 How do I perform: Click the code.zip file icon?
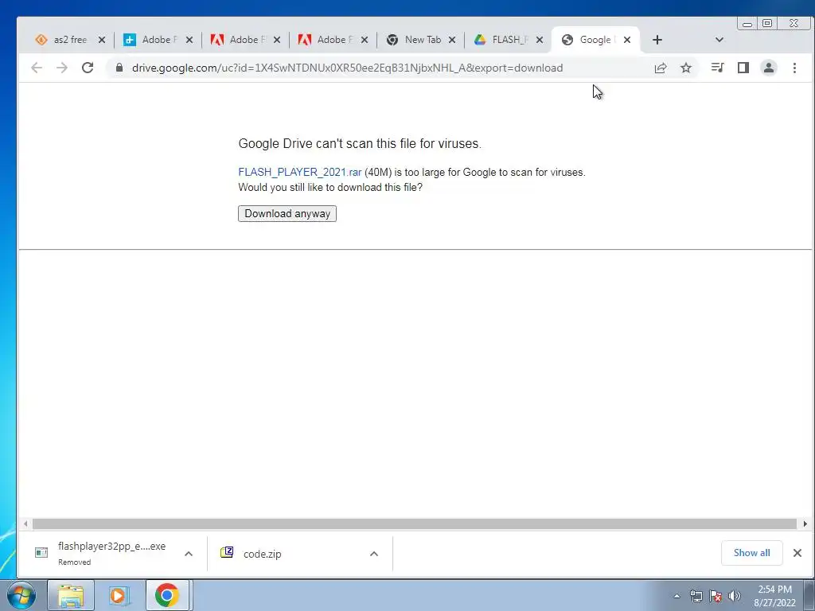227,552
